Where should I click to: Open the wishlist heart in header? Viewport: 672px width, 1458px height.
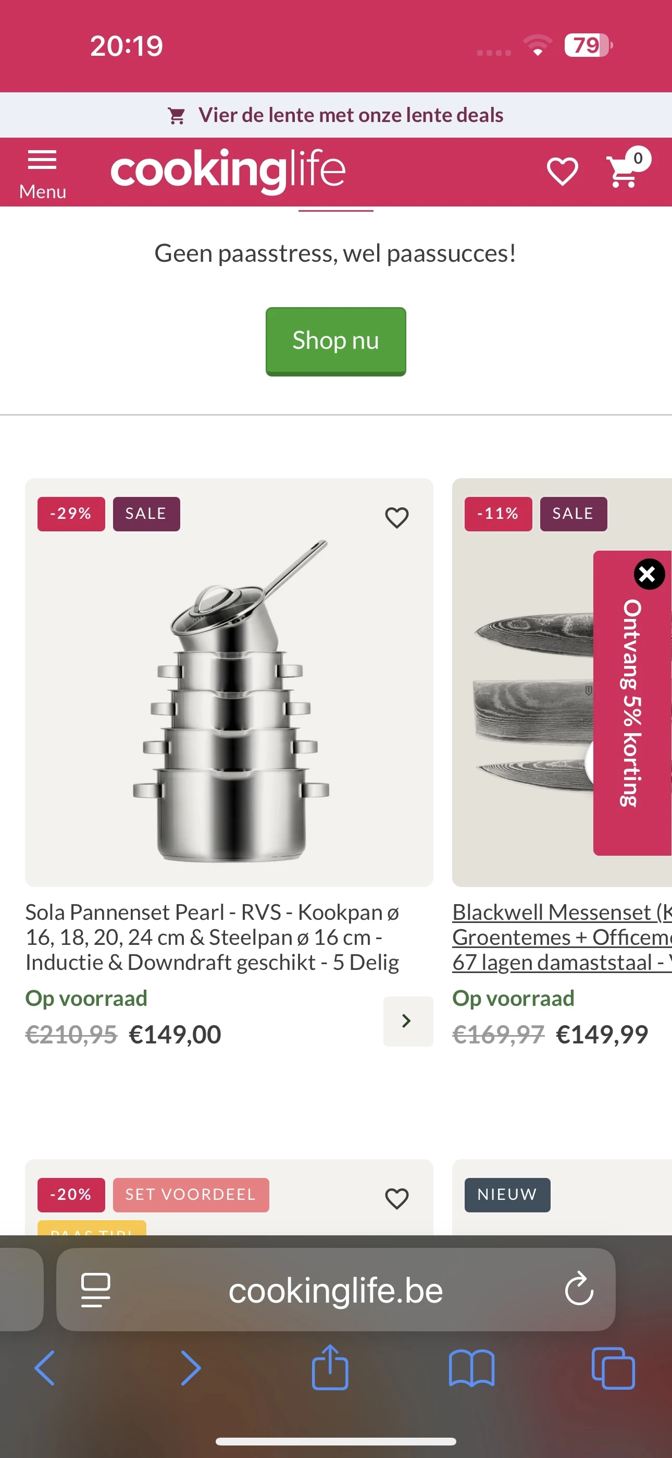562,172
